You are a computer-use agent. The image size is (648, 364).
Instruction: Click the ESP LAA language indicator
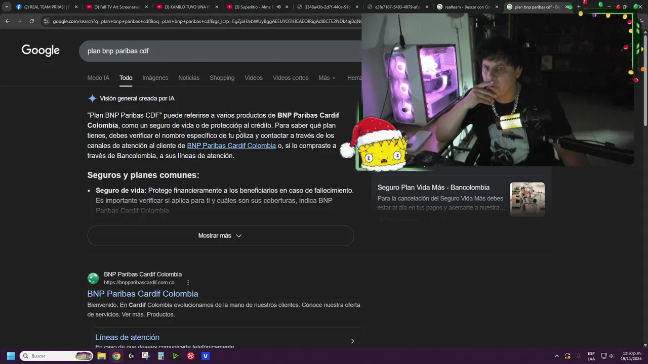591,356
